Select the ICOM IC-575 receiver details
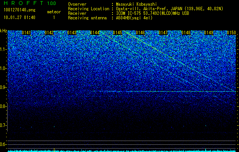Image resolution: width=239 pixels, height=152 pixels. 152,13
